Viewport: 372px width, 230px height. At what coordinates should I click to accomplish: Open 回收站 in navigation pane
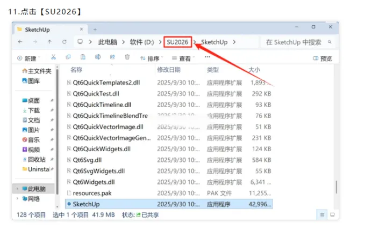(34, 159)
